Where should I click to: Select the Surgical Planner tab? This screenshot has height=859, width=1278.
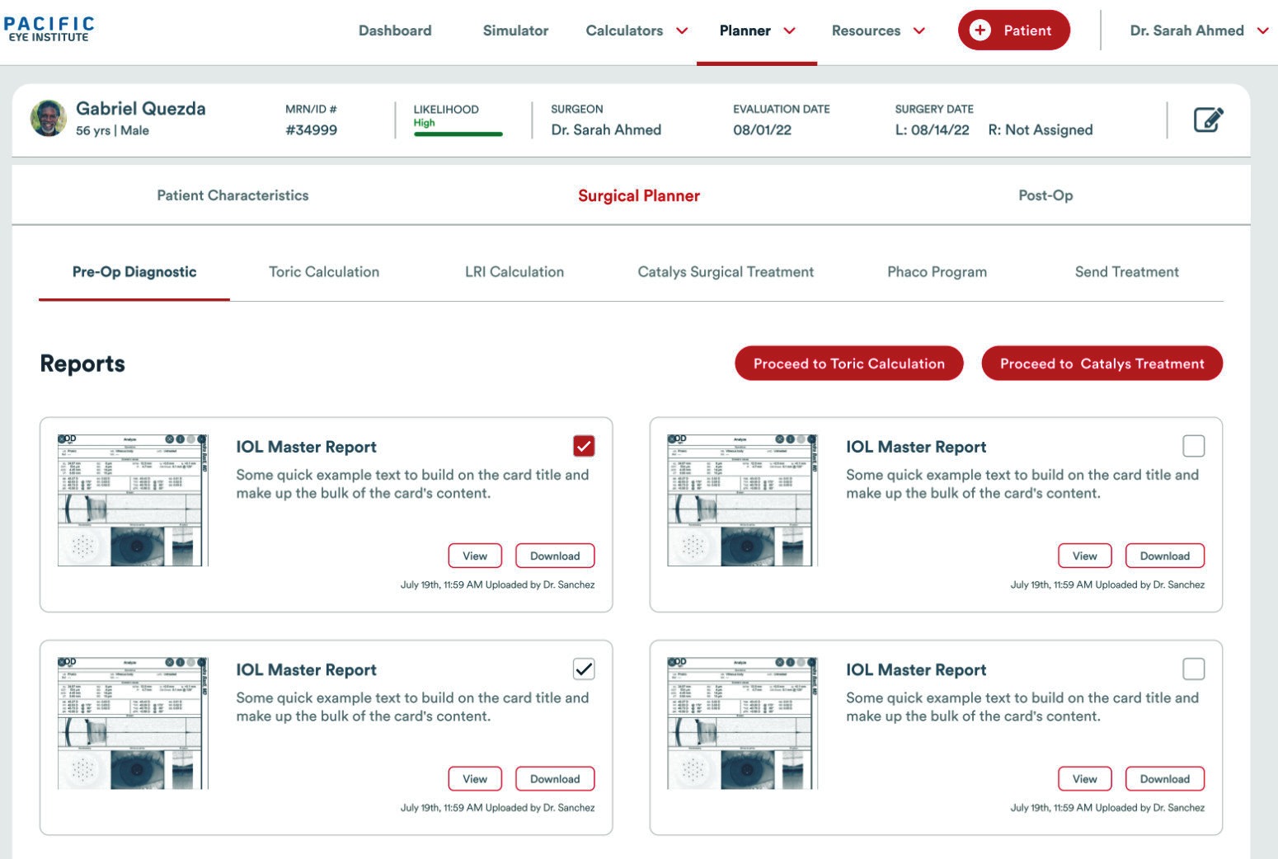(x=639, y=195)
